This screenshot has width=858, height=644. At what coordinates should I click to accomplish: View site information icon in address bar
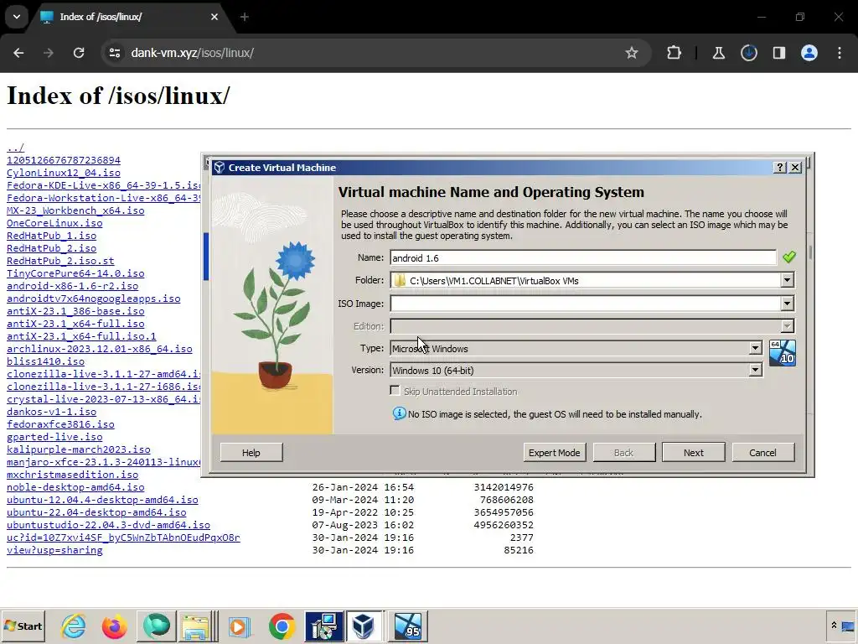[114, 53]
